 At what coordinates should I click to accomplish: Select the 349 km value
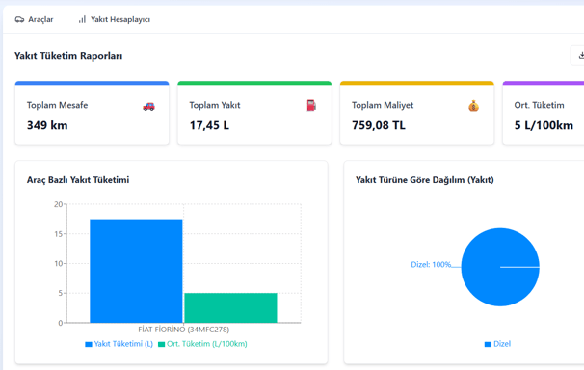[47, 125]
